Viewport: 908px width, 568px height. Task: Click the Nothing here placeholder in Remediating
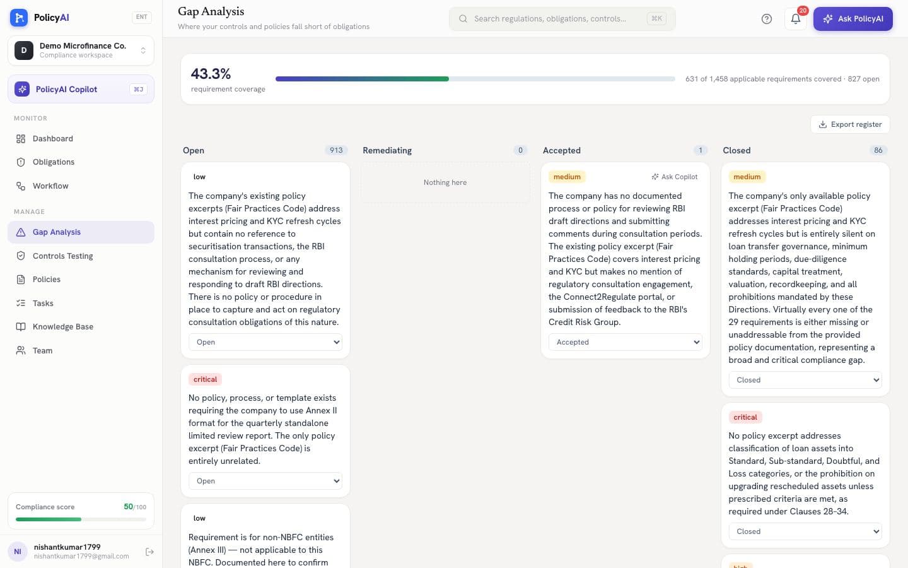pyautogui.click(x=445, y=182)
